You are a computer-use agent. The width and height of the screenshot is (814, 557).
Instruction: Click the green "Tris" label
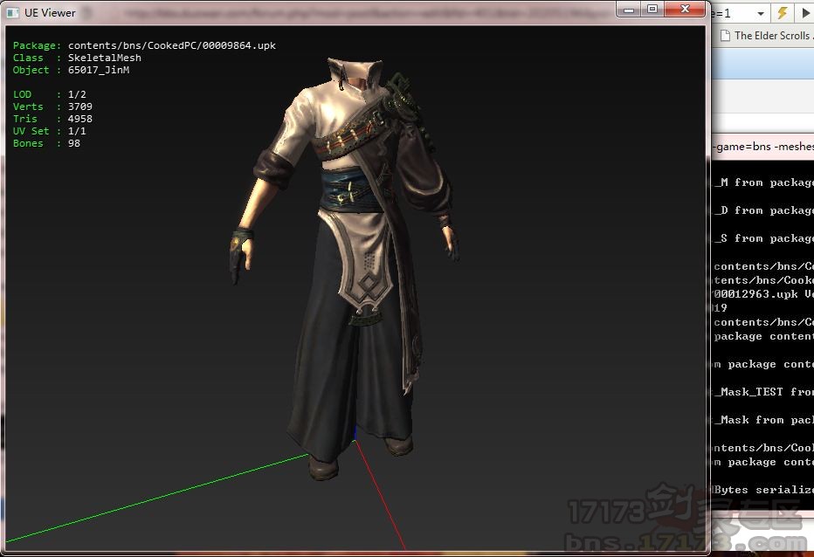(x=25, y=119)
